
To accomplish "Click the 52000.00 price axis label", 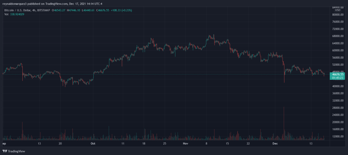I will pos(338,65).
